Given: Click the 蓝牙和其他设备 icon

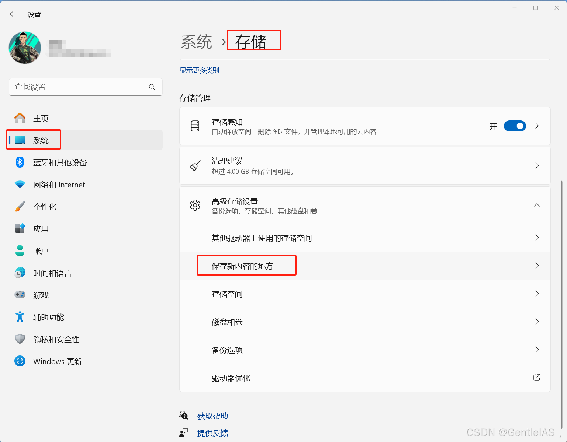Looking at the screenshot, I should (x=20, y=162).
